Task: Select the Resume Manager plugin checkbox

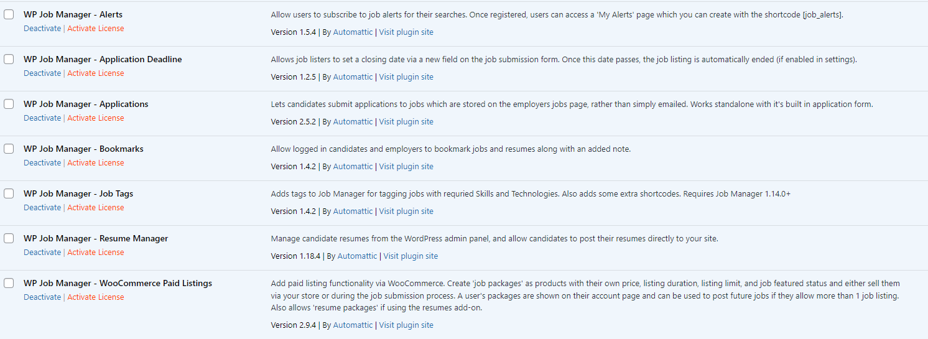Action: tap(9, 238)
